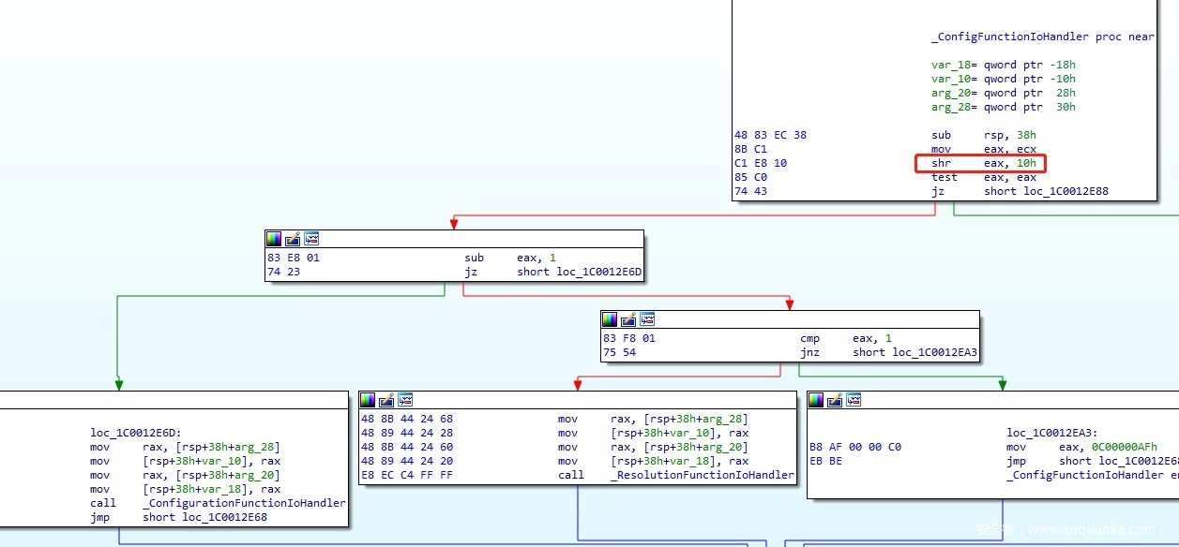
Task: Click color palette icon on sub eax node
Action: (274, 239)
